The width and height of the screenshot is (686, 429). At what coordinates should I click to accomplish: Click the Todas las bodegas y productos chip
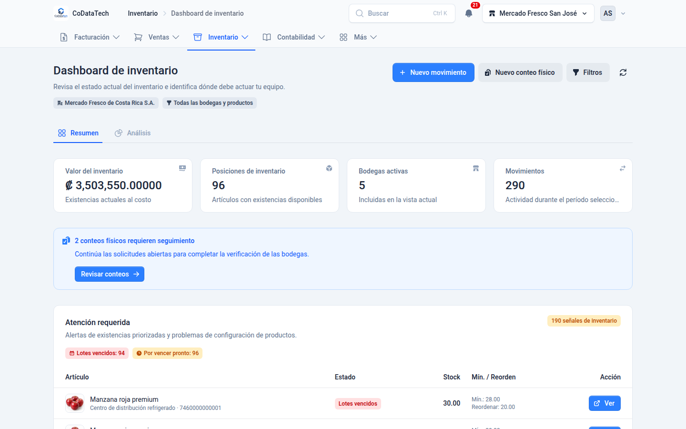point(210,103)
